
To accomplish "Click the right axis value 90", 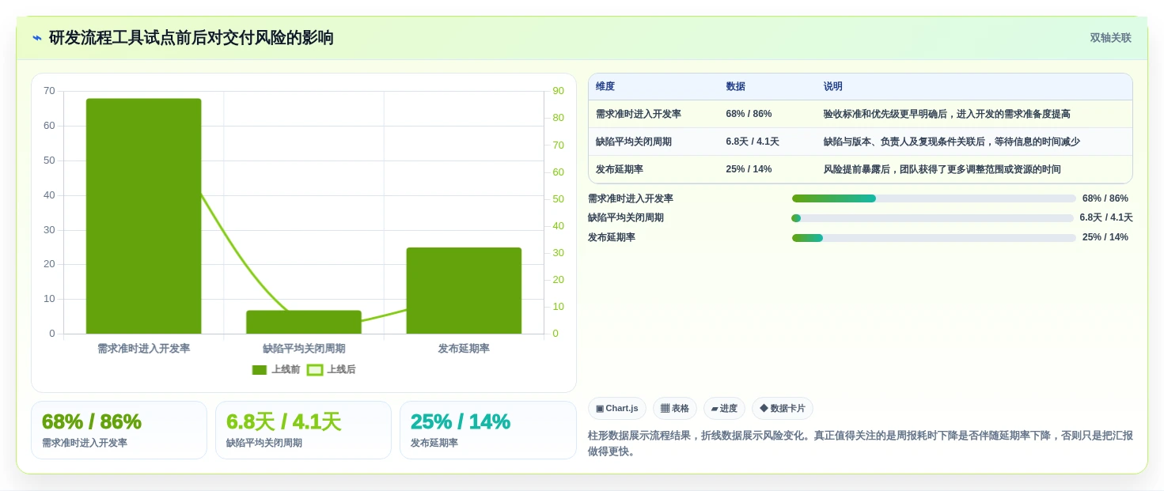I will pyautogui.click(x=559, y=91).
